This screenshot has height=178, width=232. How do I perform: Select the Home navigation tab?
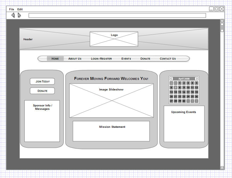(x=55, y=59)
